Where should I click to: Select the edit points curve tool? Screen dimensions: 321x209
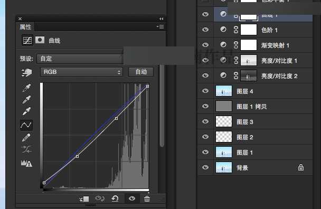[26, 125]
